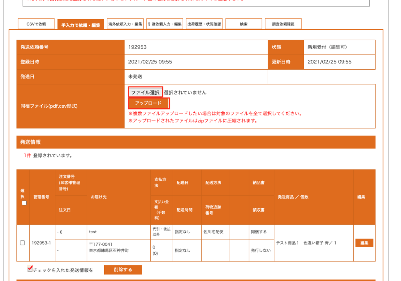Check the checkbox for row 192953-1
This screenshot has width=401, height=281.
point(23,243)
